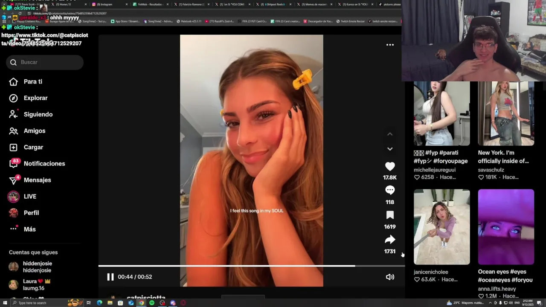This screenshot has height=307, width=546.
Task: Open the weather widget showing 23°C
Action: click(465, 303)
